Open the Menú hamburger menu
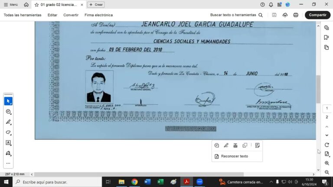The width and height of the screenshot is (333, 187). pyautogui.click(x=10, y=4)
